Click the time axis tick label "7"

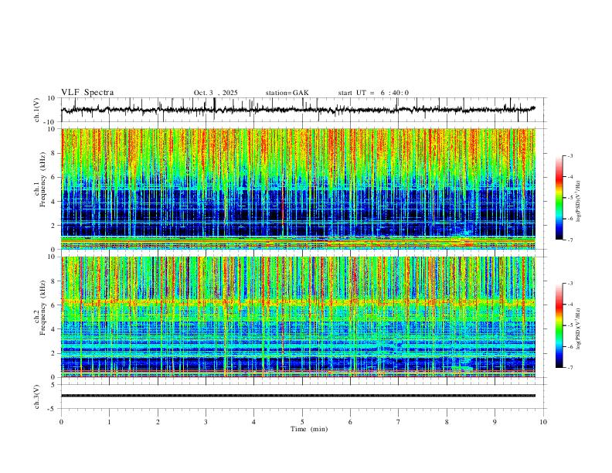pos(399,422)
